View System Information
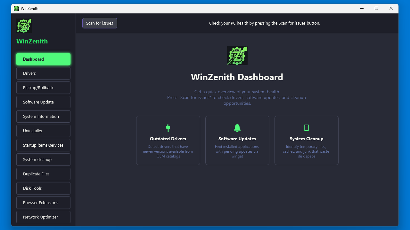 (44, 117)
